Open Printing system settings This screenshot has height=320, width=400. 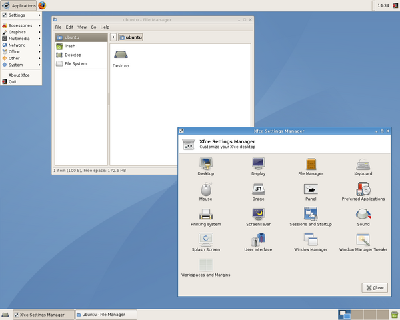click(205, 215)
